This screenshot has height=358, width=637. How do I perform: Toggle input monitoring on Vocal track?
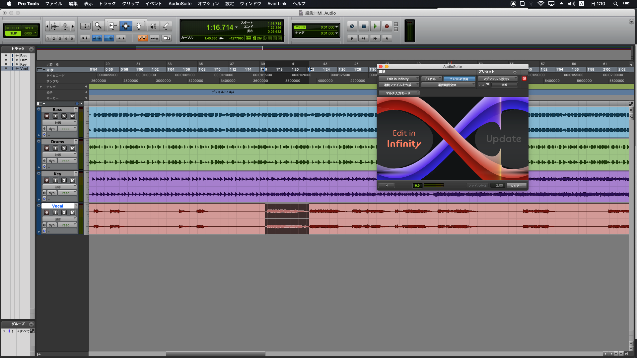pos(55,212)
